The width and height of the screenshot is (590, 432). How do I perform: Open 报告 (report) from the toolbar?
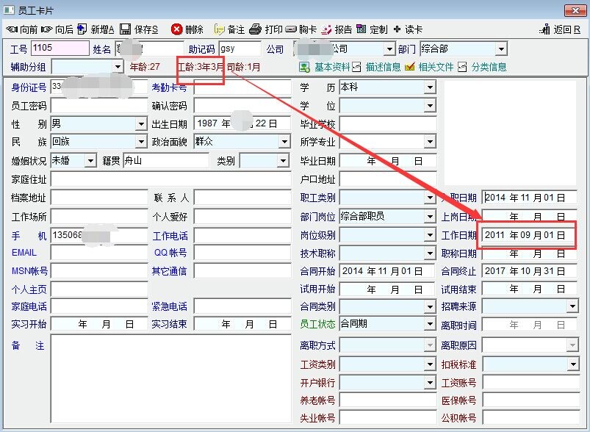[327, 29]
